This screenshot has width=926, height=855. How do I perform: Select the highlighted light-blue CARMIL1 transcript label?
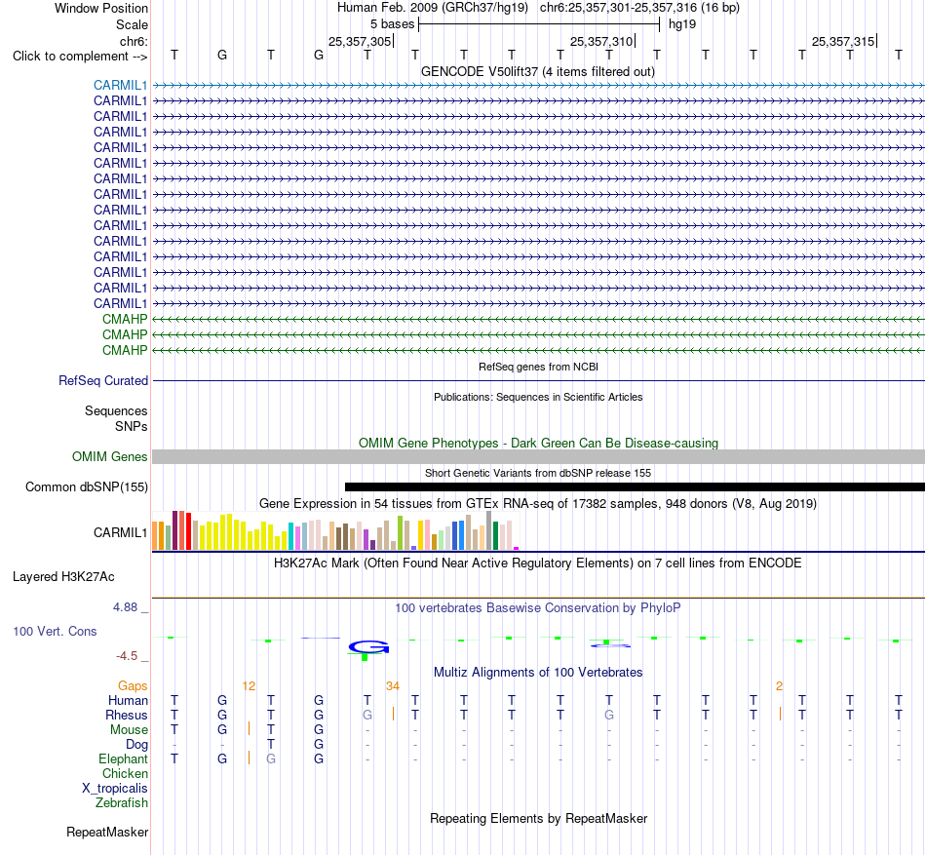(x=121, y=85)
